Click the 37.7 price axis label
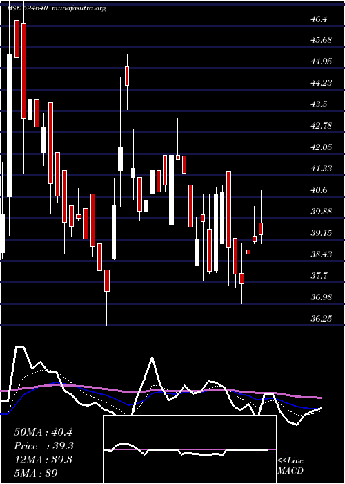This screenshot has height=484, width=345. 319,276
